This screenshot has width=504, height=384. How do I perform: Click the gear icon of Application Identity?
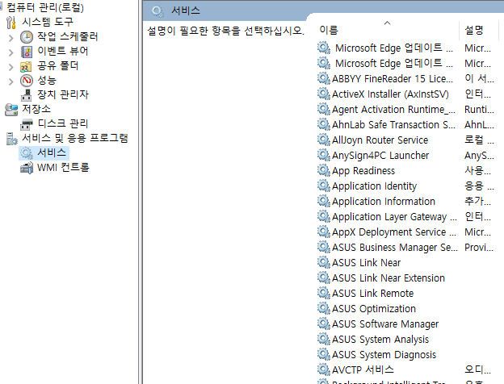[324, 186]
